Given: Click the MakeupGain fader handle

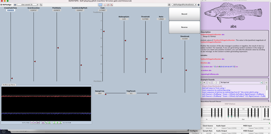Looking at the screenshot, I should [125, 40].
